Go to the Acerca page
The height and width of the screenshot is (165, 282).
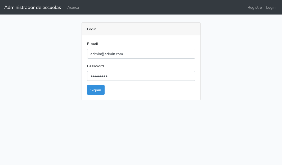point(73,7)
